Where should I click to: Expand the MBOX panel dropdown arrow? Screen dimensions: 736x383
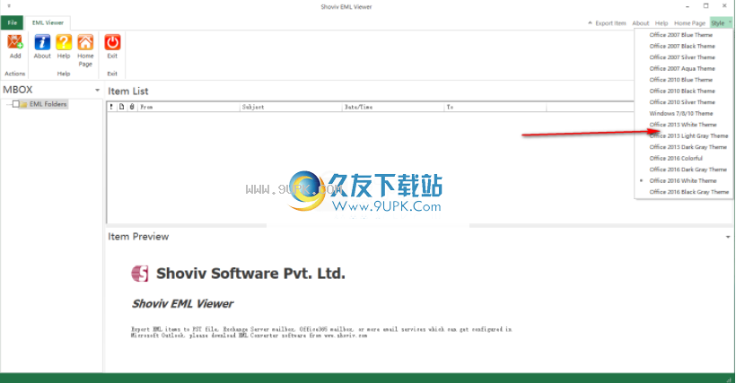click(97, 90)
